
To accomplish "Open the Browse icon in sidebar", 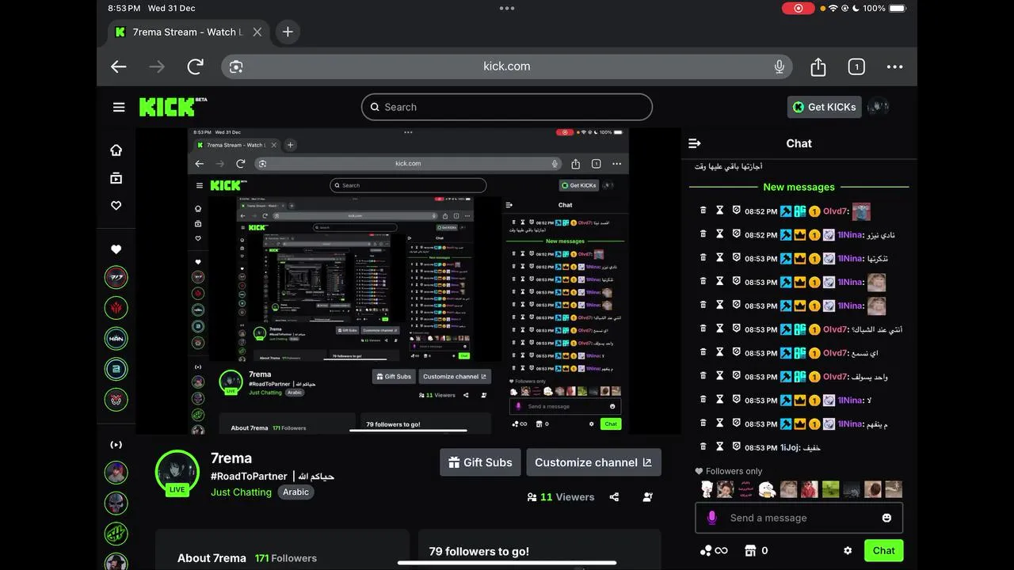I will coord(116,178).
